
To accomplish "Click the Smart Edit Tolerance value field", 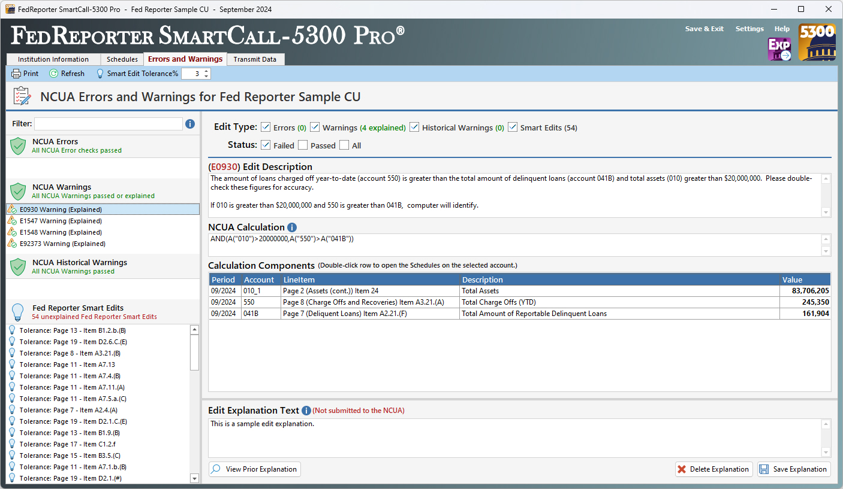I will pyautogui.click(x=192, y=74).
